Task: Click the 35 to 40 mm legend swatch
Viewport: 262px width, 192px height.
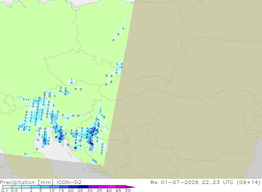Action: coord(102,187)
